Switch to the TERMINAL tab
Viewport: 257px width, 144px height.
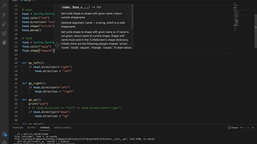pyautogui.click(x=45, y=128)
